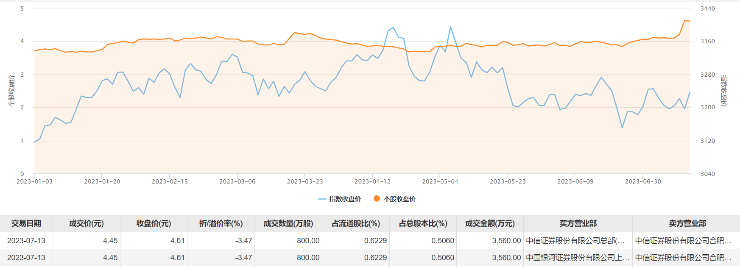Select the 折/溢价率(%) column header
Image resolution: width=740 pixels, height=267 pixels.
coord(221,223)
